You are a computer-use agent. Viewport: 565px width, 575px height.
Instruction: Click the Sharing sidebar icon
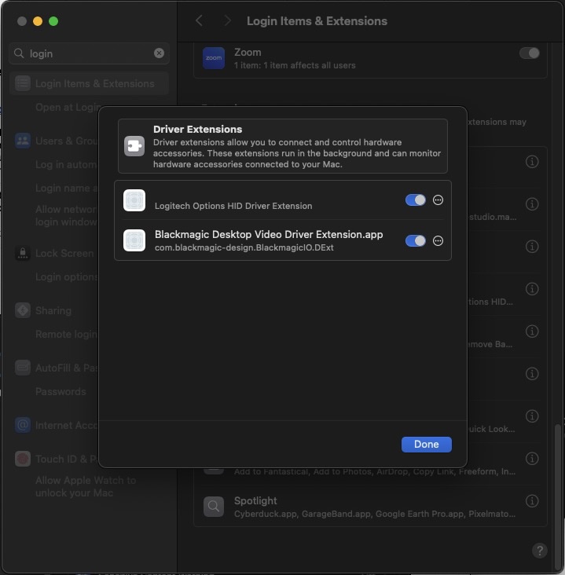click(23, 310)
